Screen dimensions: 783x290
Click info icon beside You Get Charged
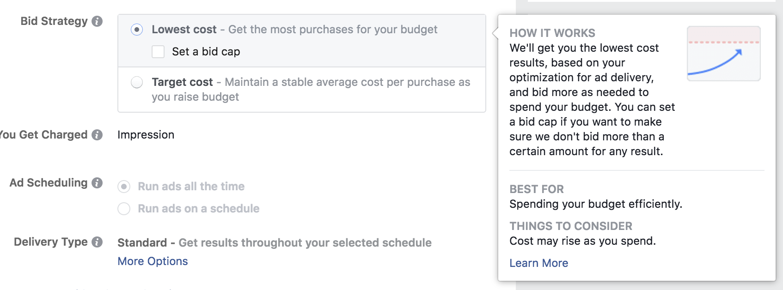tap(97, 135)
